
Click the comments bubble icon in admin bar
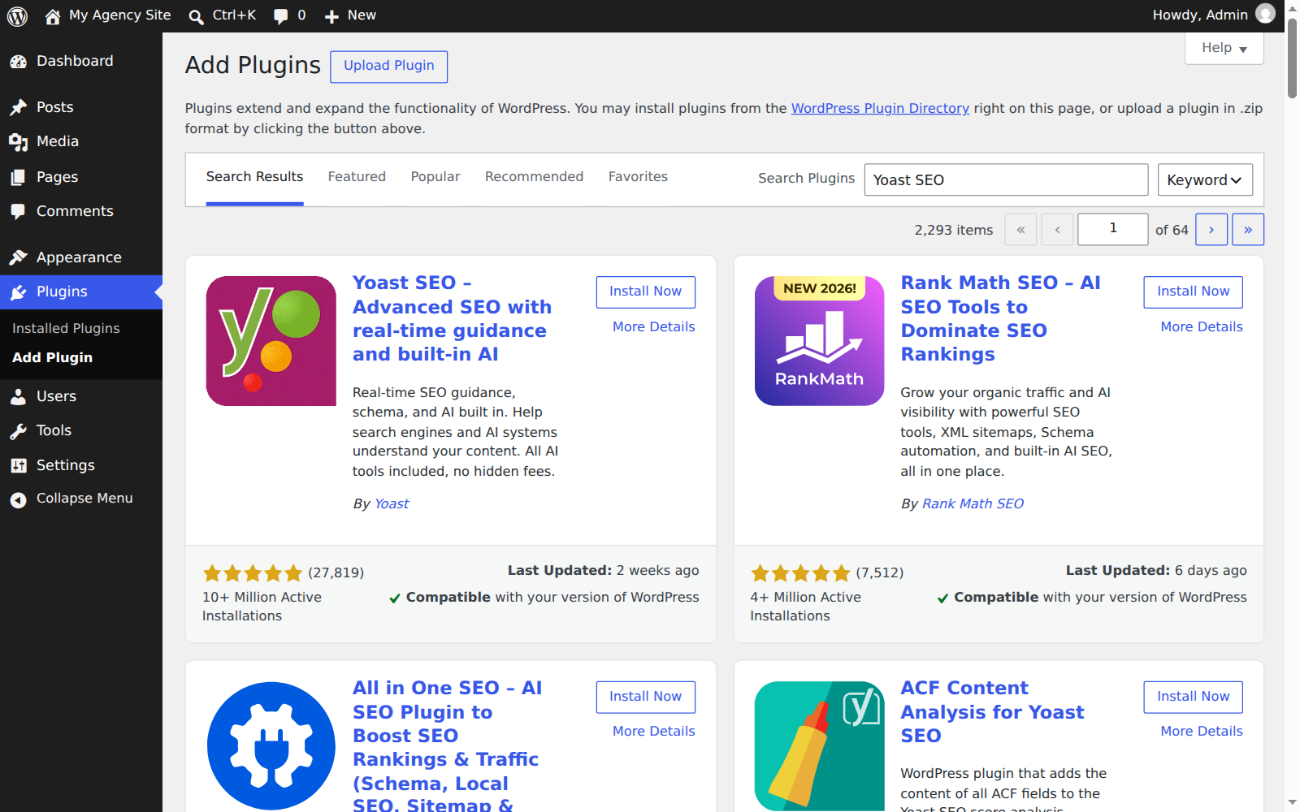pos(280,16)
